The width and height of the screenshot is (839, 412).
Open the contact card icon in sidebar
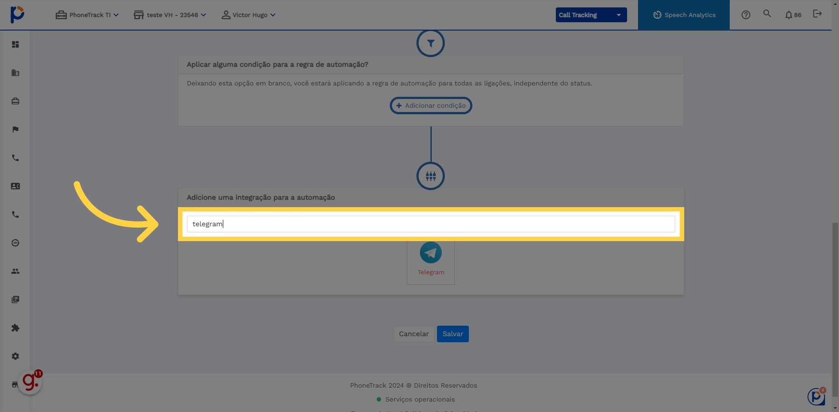pyautogui.click(x=15, y=186)
